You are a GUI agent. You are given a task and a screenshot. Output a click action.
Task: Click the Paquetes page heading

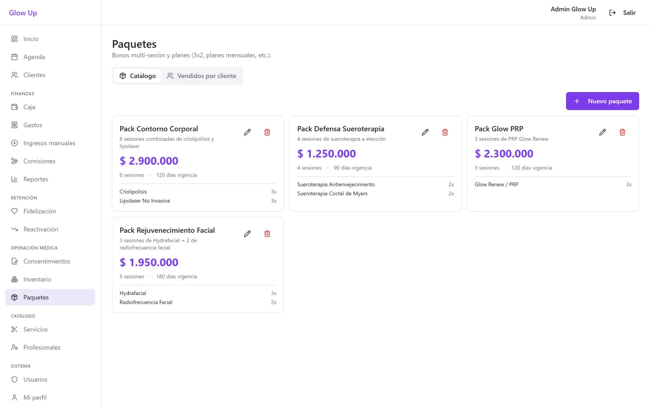(x=134, y=44)
